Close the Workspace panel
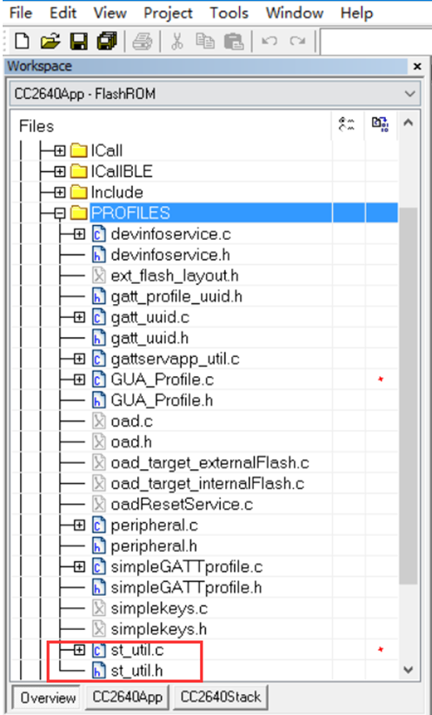This screenshot has width=432, height=715. (x=417, y=67)
